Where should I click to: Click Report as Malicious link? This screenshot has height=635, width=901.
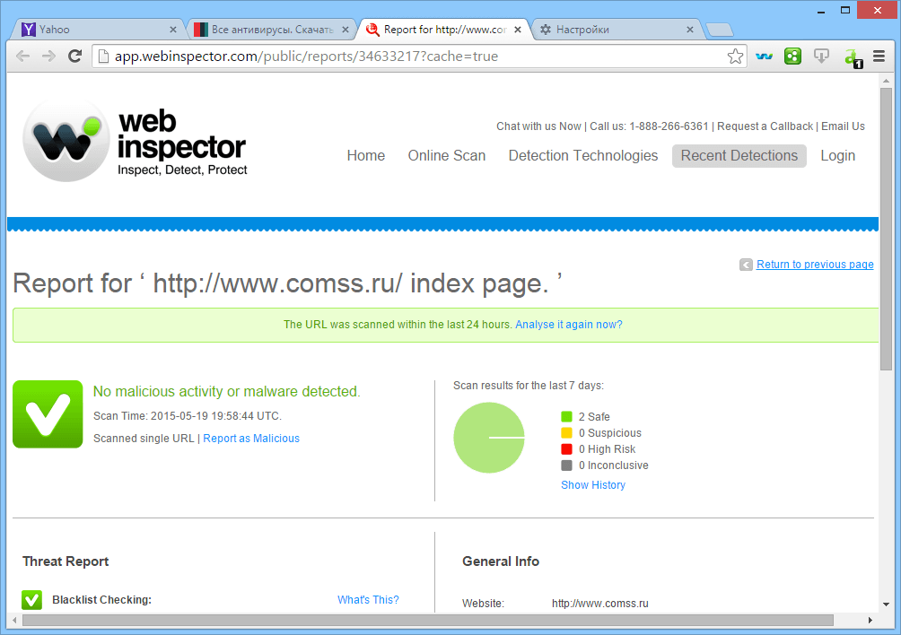pos(251,438)
